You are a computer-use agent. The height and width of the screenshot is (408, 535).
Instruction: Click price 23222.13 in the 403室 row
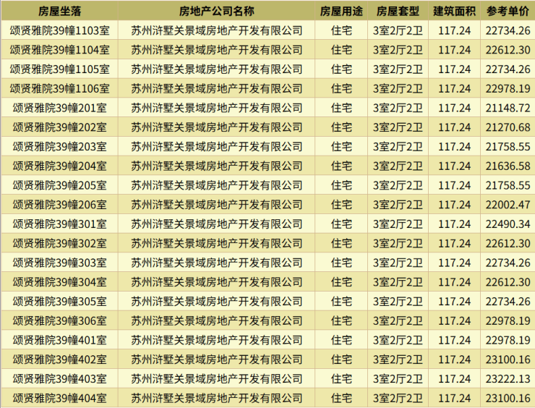point(508,379)
